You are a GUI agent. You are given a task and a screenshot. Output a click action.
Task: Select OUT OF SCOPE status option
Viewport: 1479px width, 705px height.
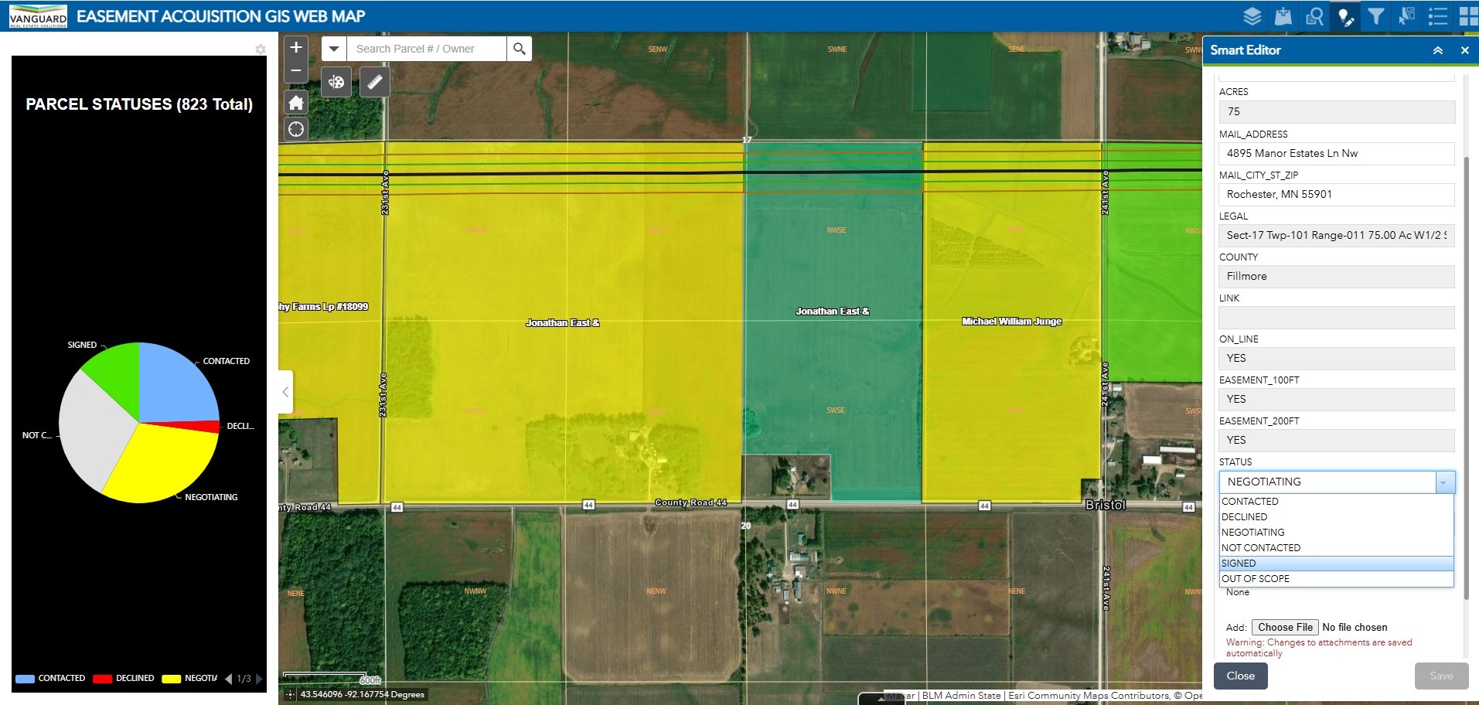pos(1336,579)
